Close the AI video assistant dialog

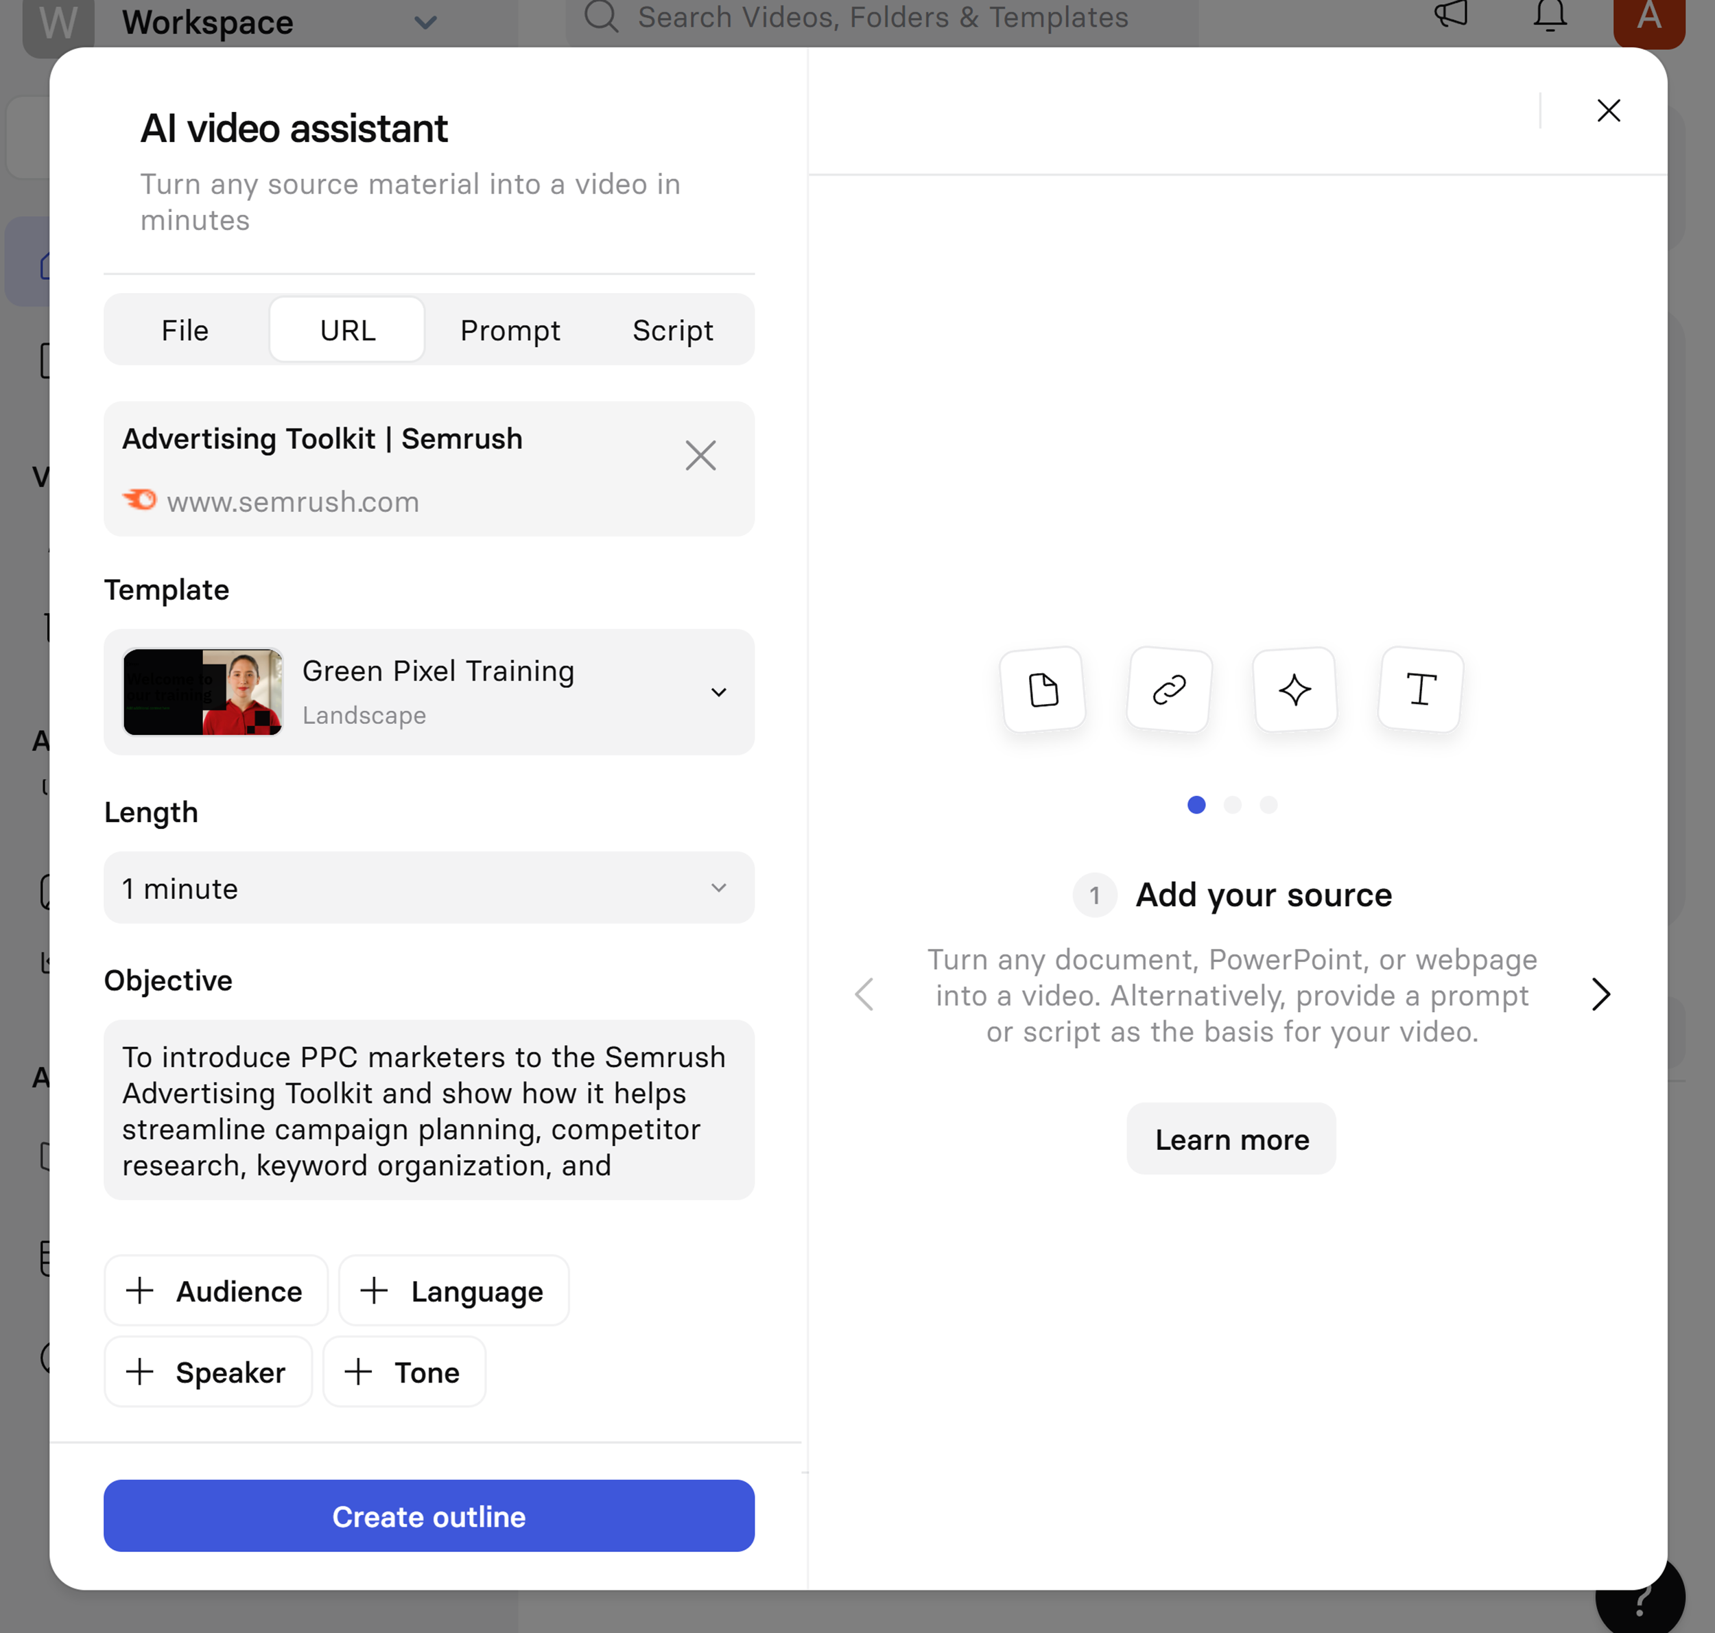coord(1608,110)
